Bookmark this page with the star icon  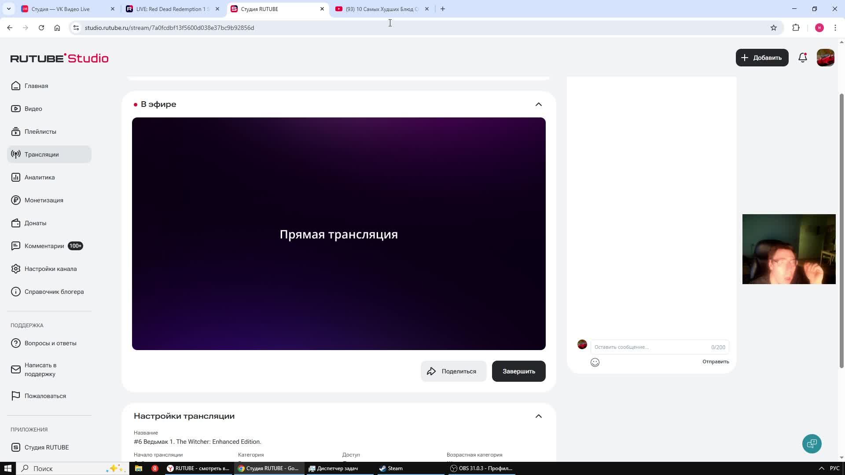[x=773, y=28]
